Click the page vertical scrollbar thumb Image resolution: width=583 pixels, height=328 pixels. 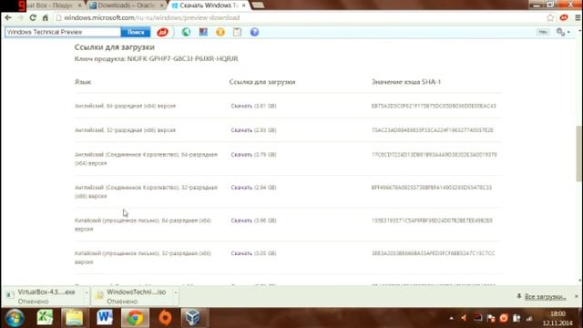578,153
